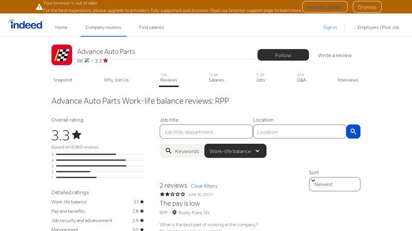This screenshot has height=231, width=412.
Task: Click the Advance Auto Parts company logo
Action: click(62, 55)
